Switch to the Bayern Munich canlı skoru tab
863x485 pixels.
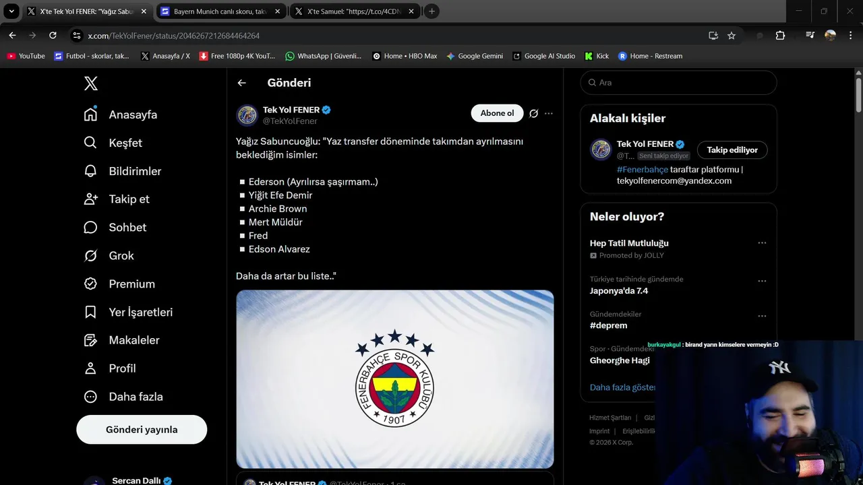pyautogui.click(x=221, y=11)
